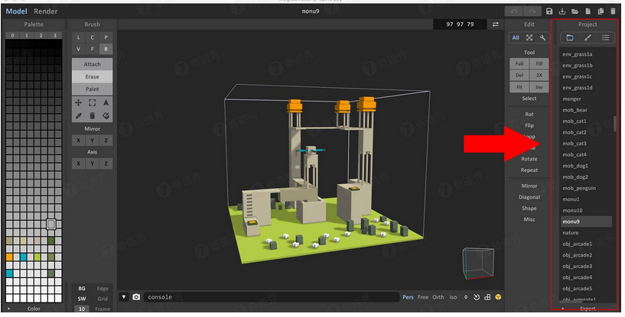625x317 pixels.
Task: Switch to the Model tab
Action: [x=16, y=11]
